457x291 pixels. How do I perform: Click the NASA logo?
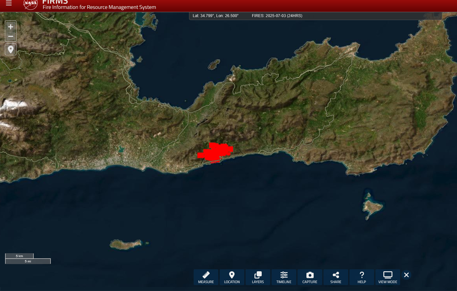pyautogui.click(x=31, y=4)
